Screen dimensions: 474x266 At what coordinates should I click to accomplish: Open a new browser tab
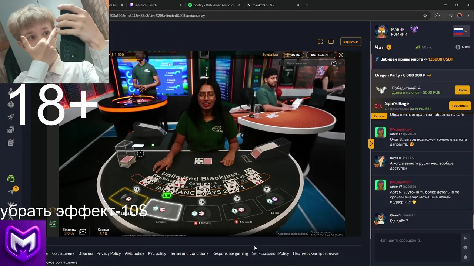(307, 5)
